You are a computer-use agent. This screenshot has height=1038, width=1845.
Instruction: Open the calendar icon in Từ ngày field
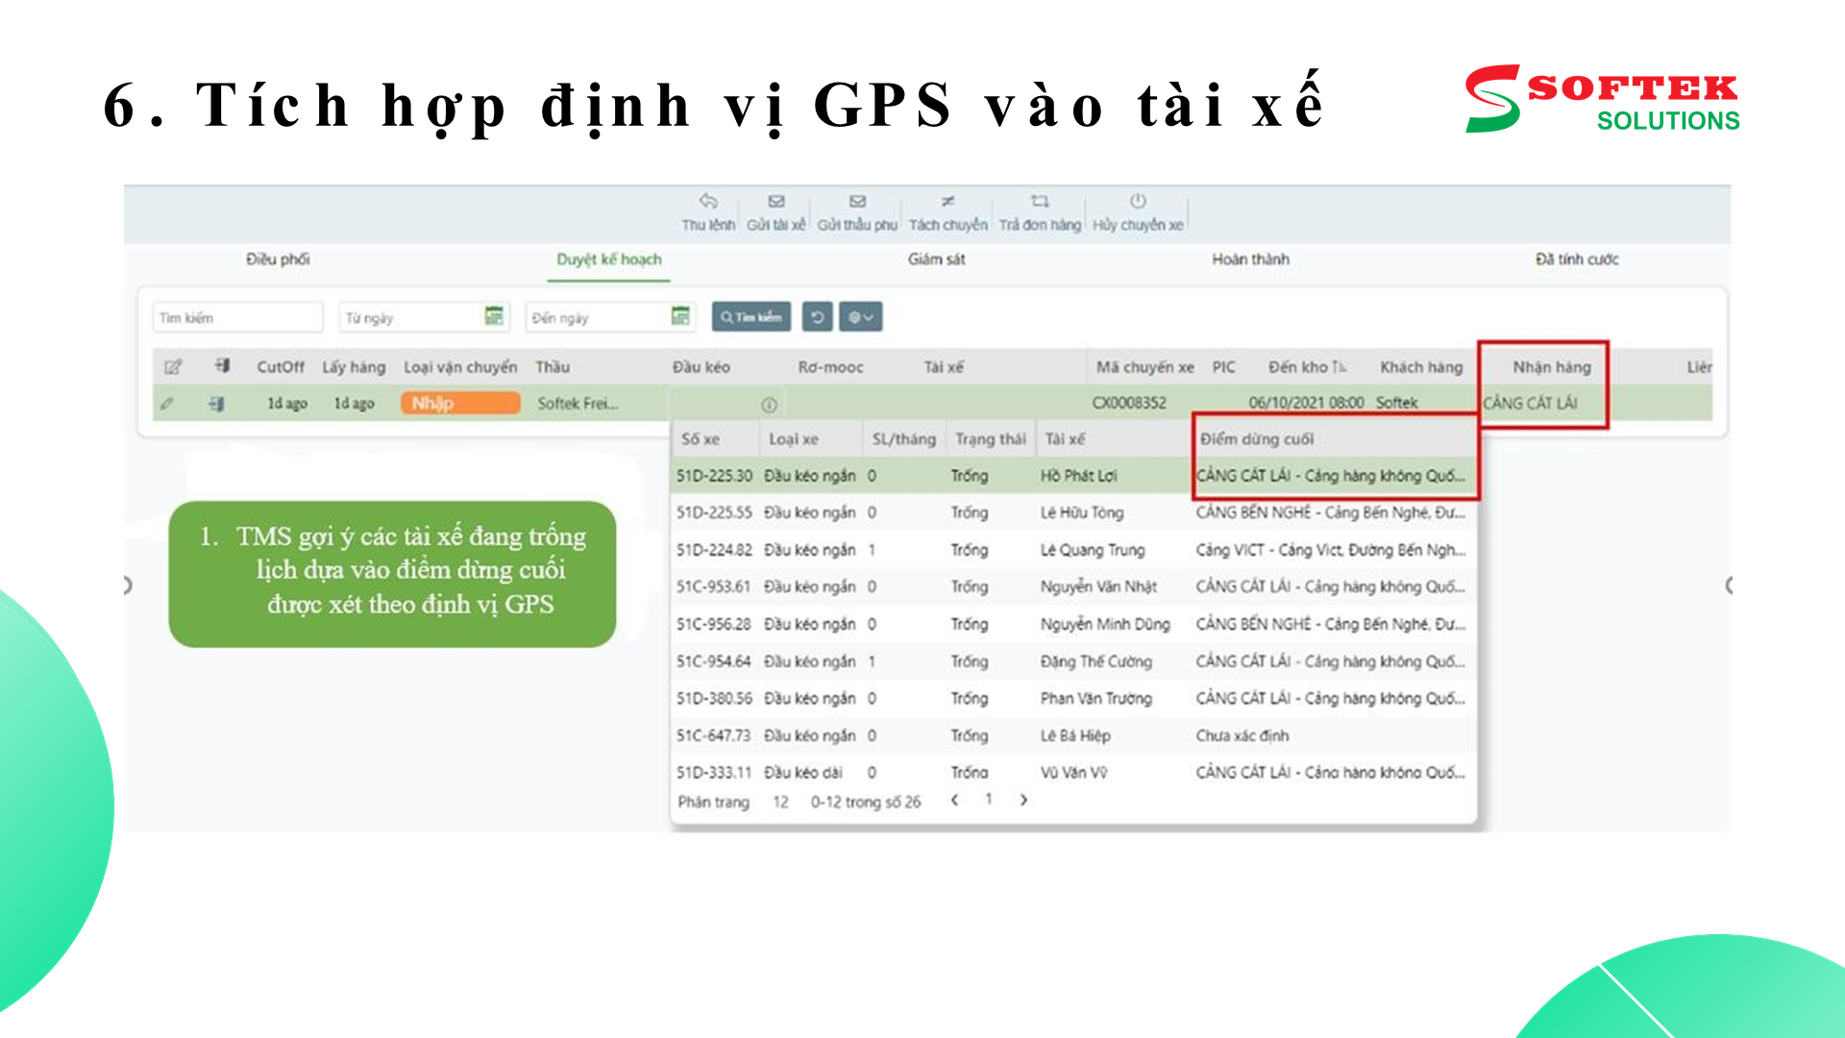click(x=495, y=316)
